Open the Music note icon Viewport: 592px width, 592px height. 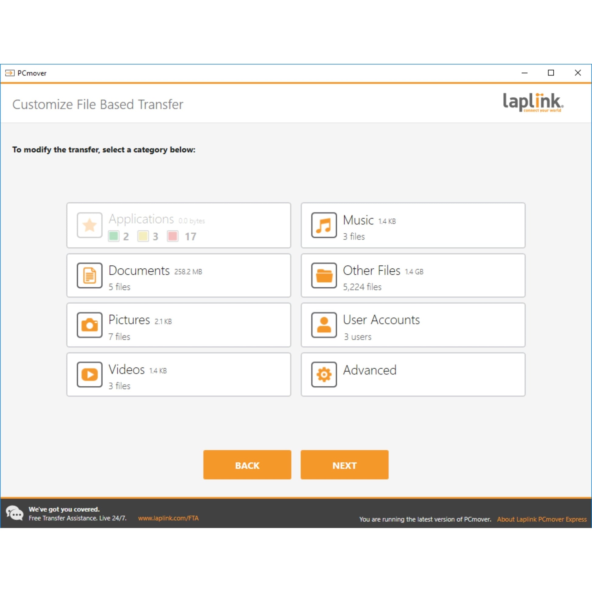coord(324,225)
